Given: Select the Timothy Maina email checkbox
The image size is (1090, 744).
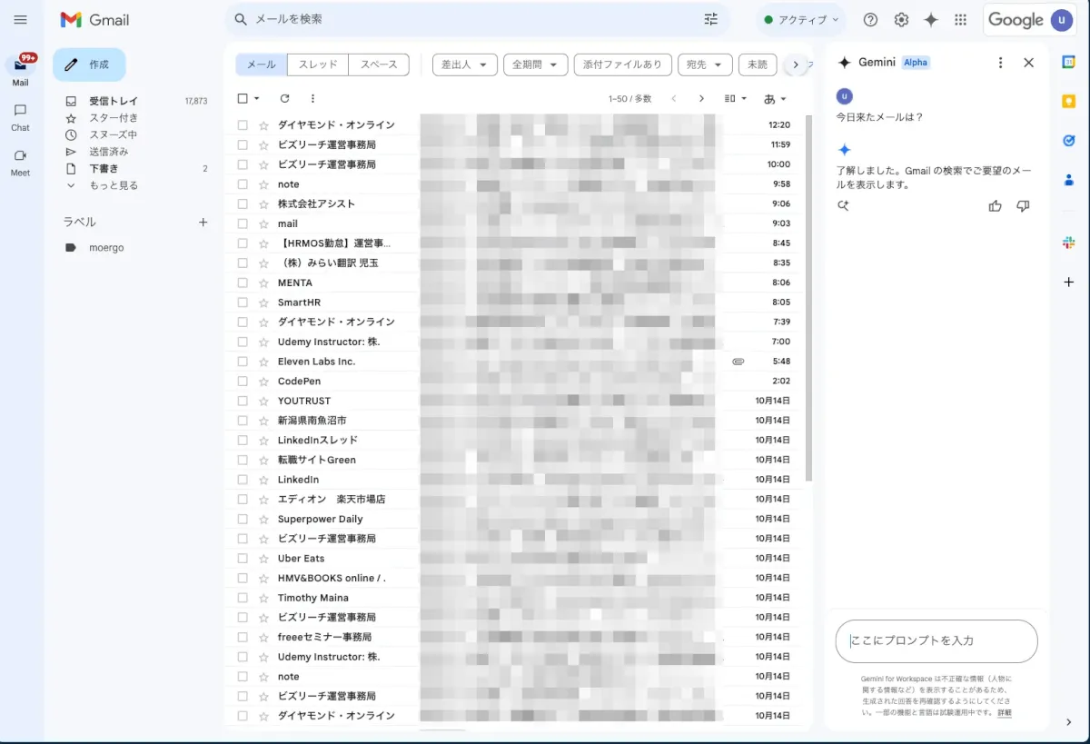Looking at the screenshot, I should pos(243,598).
